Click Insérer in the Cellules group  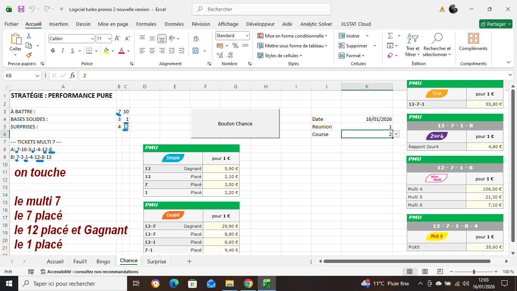pos(349,36)
